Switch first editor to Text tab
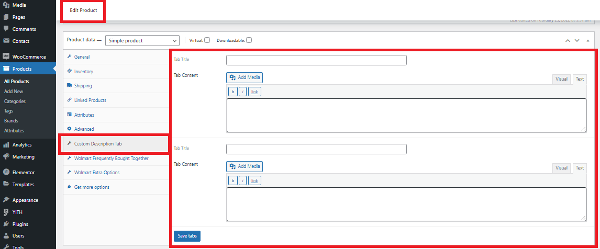 580,79
